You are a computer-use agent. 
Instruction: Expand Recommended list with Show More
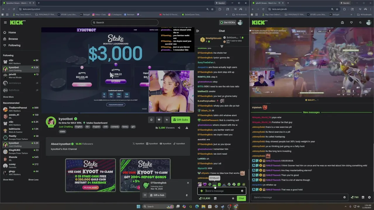click(x=8, y=180)
